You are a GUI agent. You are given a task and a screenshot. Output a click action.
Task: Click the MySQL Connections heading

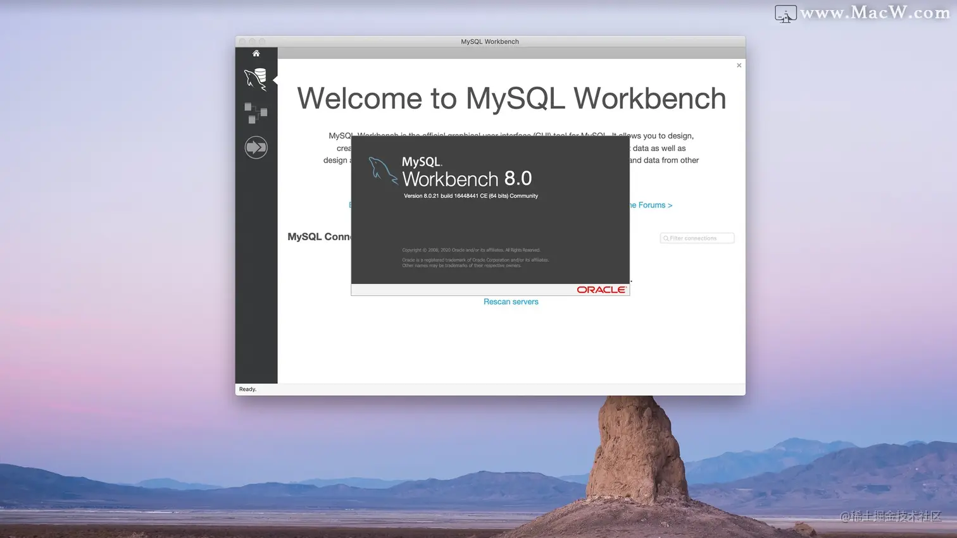pos(320,236)
